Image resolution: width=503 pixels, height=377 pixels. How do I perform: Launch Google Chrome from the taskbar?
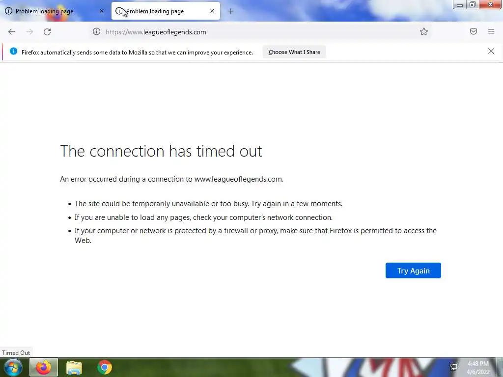(105, 367)
